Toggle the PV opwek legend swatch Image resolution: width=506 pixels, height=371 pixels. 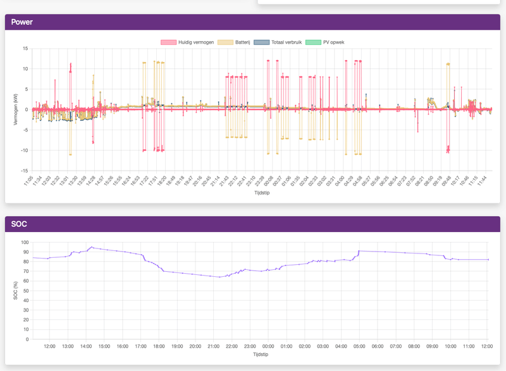313,42
